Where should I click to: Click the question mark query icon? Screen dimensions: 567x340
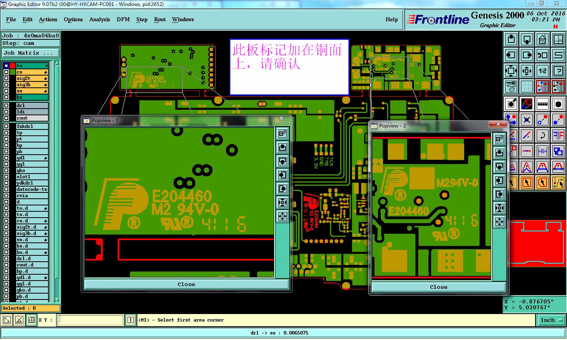click(x=558, y=71)
